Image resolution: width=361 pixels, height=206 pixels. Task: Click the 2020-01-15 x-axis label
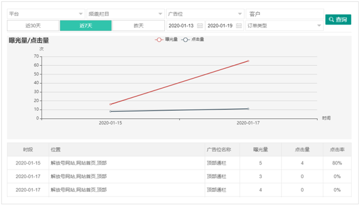110,123
